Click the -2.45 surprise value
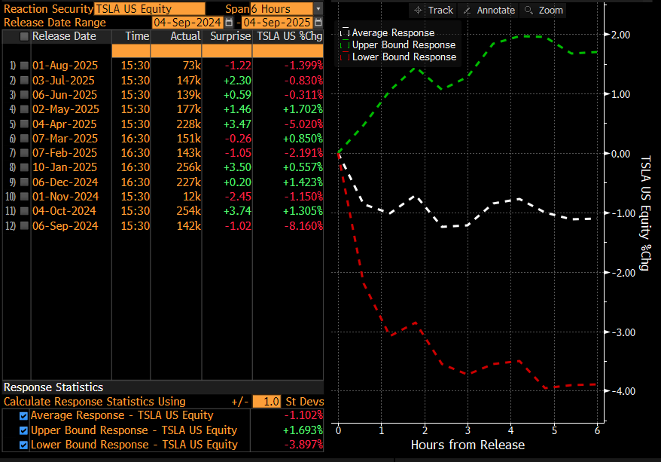 (238, 197)
